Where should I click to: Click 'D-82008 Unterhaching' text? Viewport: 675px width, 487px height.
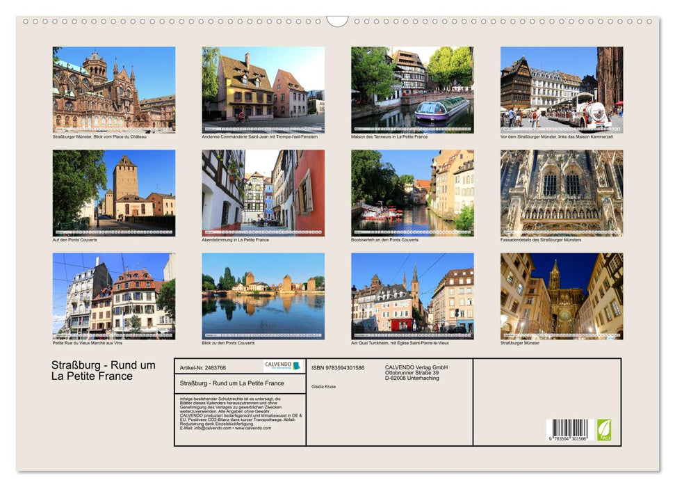click(x=412, y=378)
